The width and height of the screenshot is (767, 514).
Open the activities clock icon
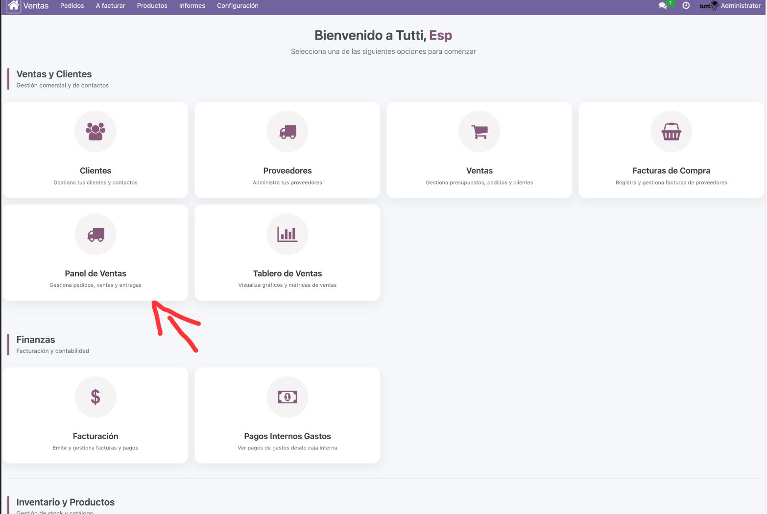pos(686,6)
